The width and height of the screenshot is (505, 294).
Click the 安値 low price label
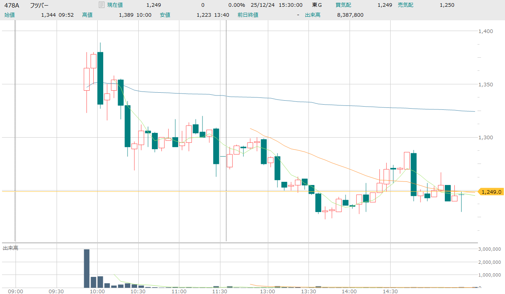(x=165, y=15)
